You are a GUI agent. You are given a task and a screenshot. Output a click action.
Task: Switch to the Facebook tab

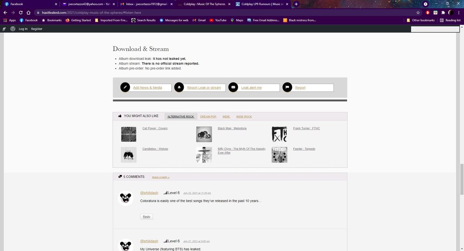[x=30, y=4]
